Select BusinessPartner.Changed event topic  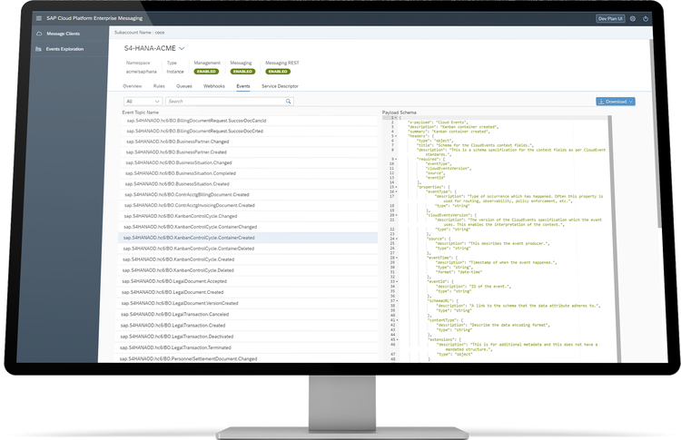pos(249,142)
